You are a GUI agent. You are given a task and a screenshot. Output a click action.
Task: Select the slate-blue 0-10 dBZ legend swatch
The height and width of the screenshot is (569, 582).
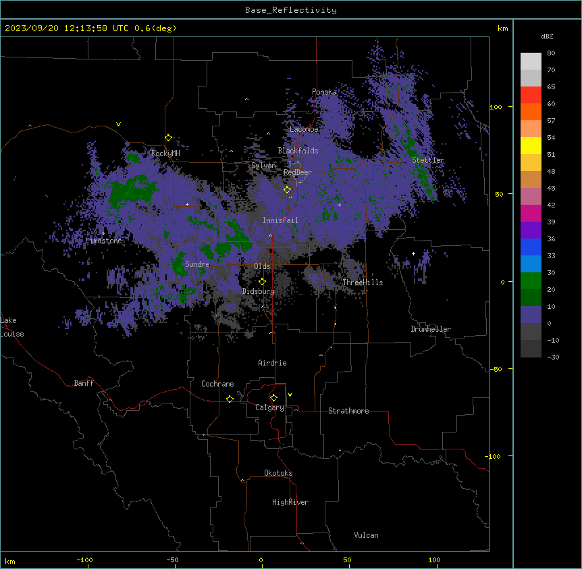point(531,315)
